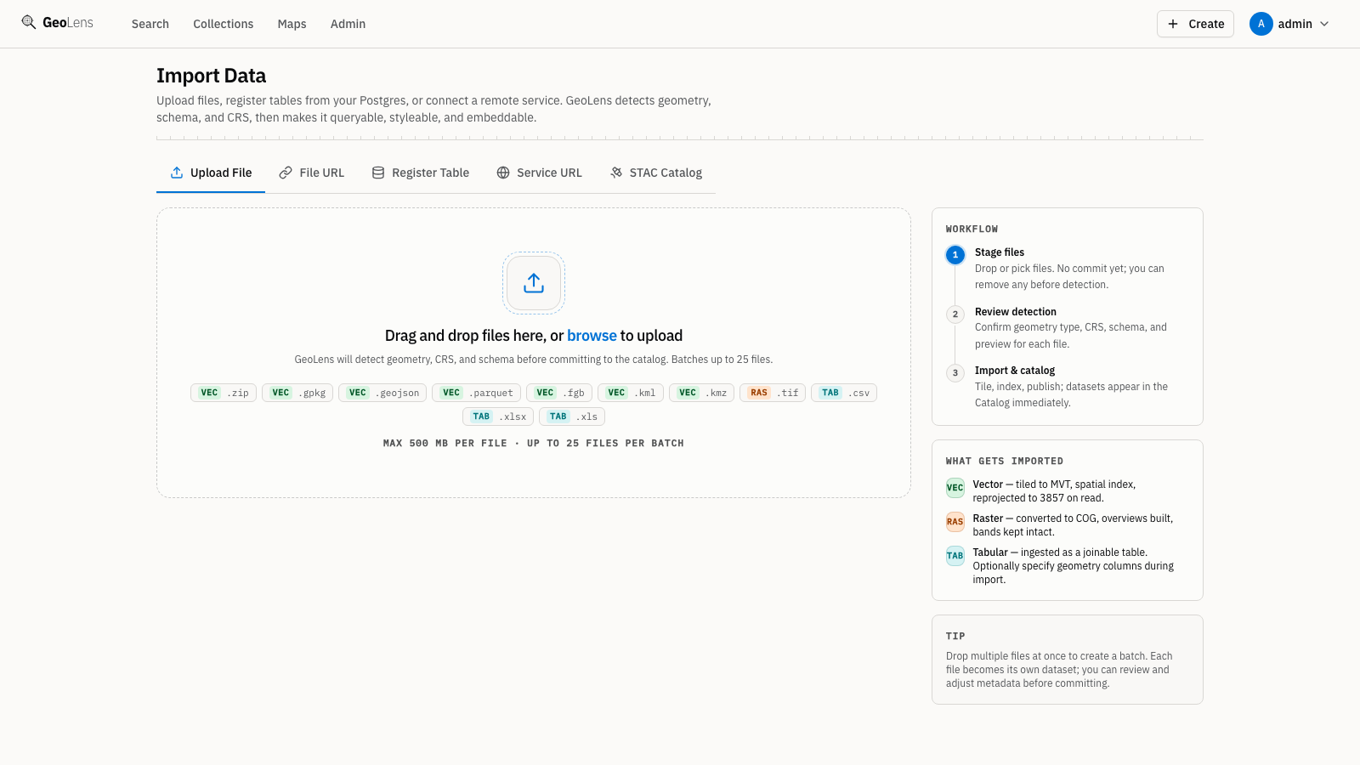Switch to the STAC Catalog tab
The image size is (1360, 765).
pos(656,173)
